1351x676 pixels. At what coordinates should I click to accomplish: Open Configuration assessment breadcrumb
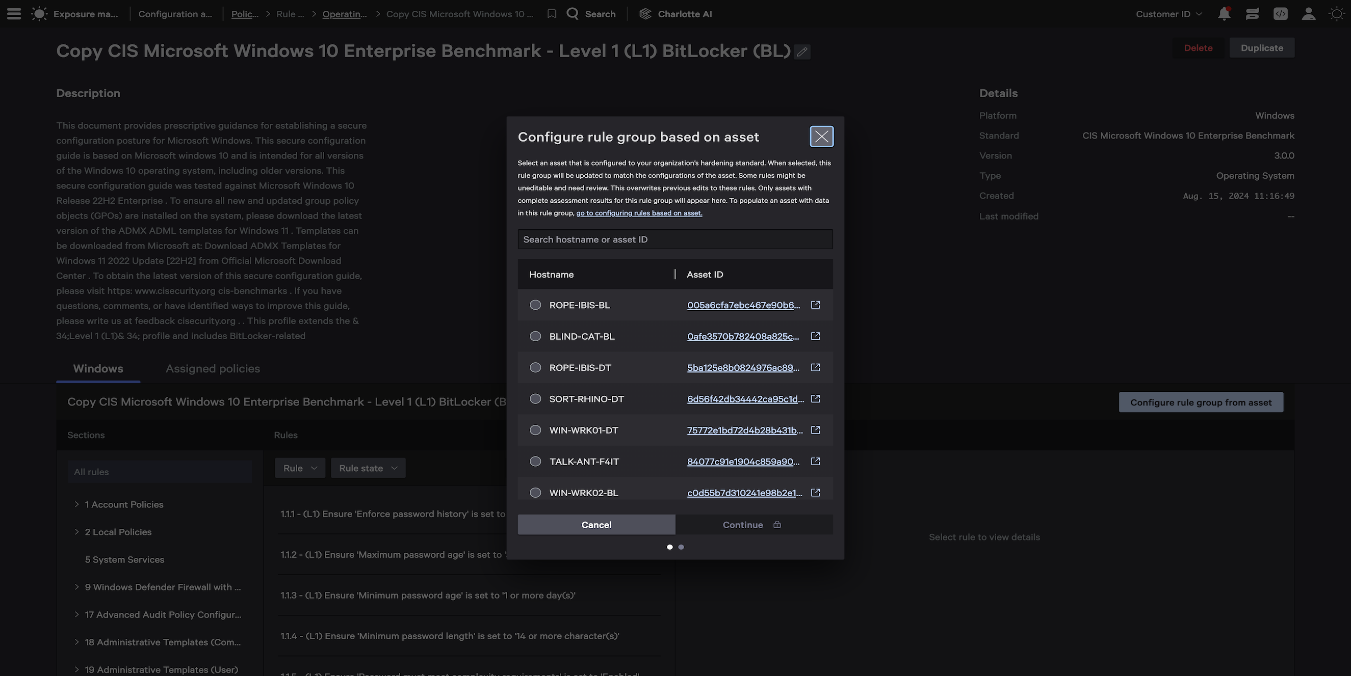[175, 14]
